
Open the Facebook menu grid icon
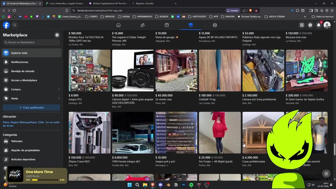[x=302, y=25]
